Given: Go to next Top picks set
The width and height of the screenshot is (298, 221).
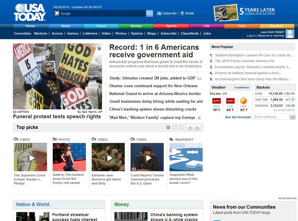Looking at the screenshot, I should click(197, 127).
